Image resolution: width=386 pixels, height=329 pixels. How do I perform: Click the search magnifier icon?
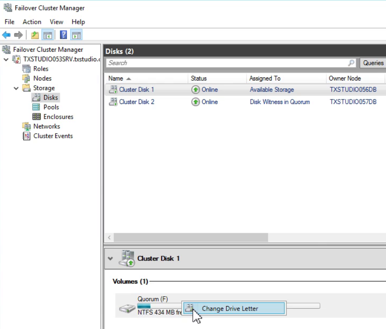coord(351,63)
